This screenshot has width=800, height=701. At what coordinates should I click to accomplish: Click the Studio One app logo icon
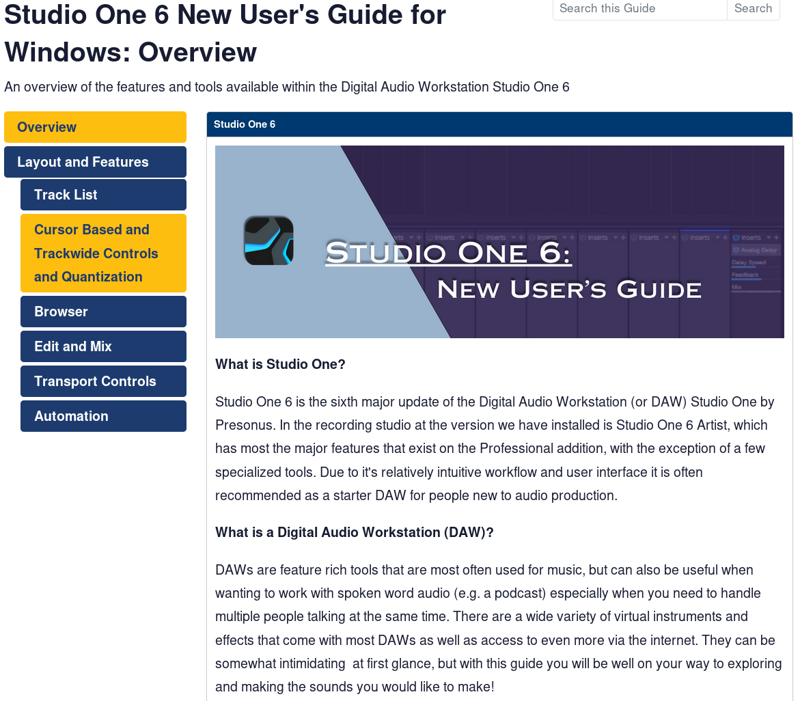(x=269, y=240)
